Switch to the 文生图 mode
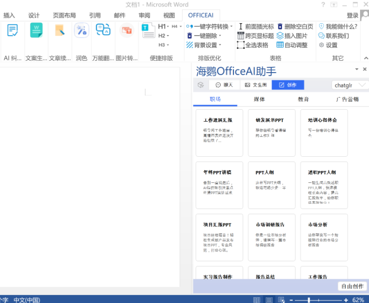Viewport: 369px width, 303px height. tap(256, 85)
